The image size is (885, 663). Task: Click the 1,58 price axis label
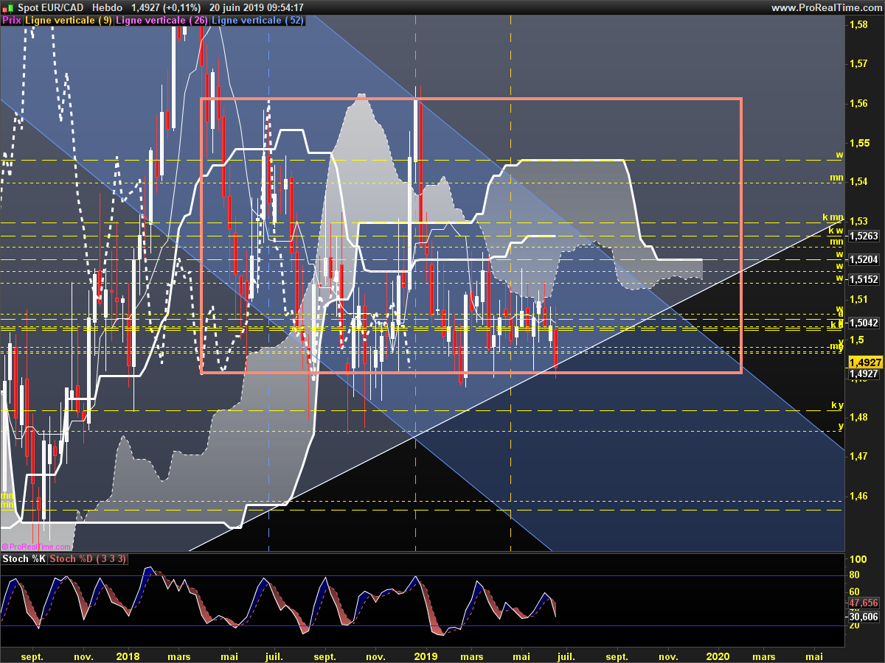[x=858, y=25]
